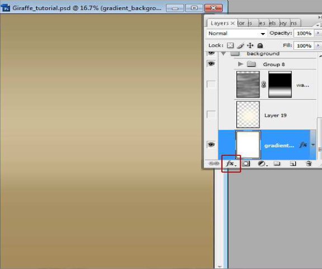Add a layer mask to the layer
The image size is (322, 269).
(245, 164)
